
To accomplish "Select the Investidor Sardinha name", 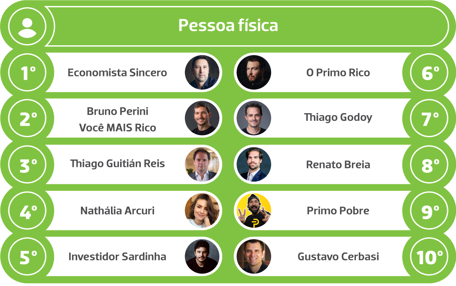I will (x=117, y=257).
